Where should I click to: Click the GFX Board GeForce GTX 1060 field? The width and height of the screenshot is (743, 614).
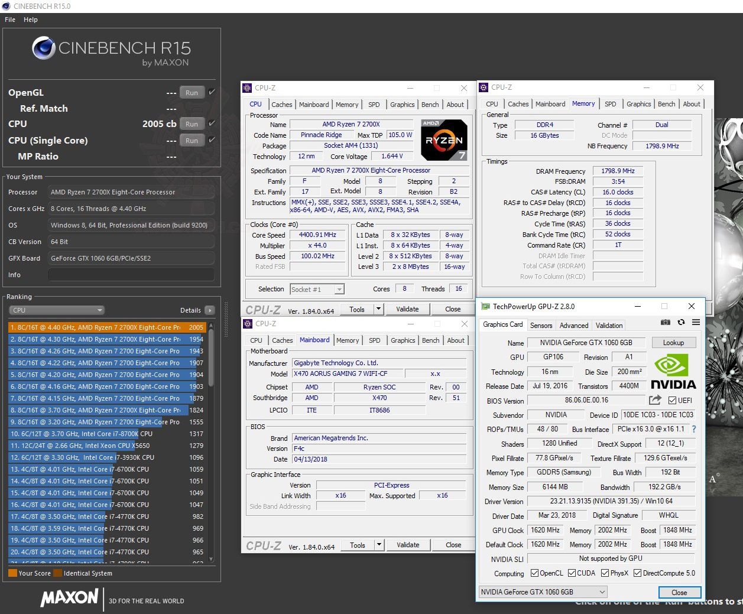coord(131,258)
